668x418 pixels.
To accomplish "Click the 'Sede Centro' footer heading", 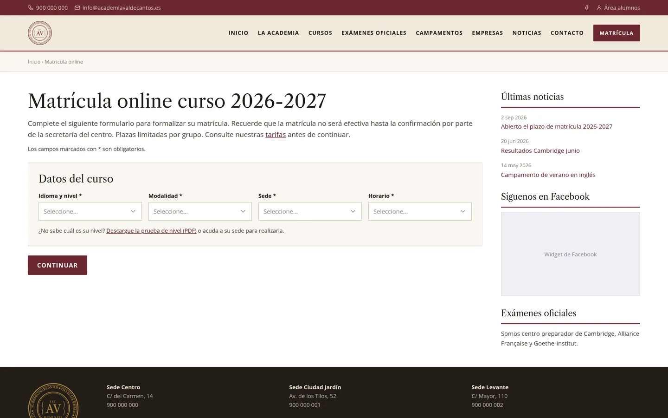I will 123,387.
